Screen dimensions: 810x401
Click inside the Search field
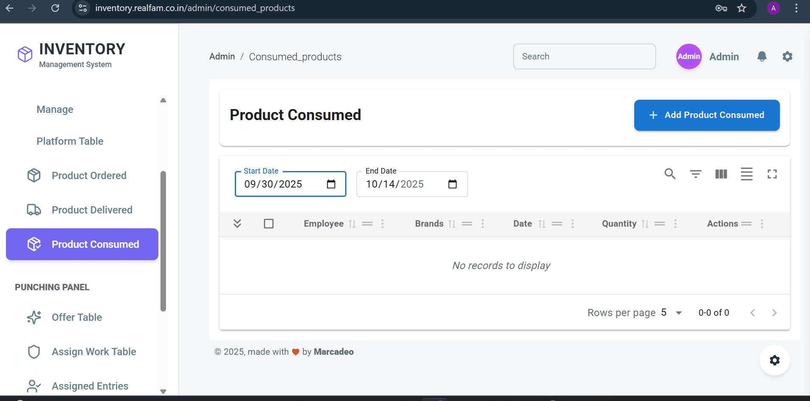tap(584, 56)
